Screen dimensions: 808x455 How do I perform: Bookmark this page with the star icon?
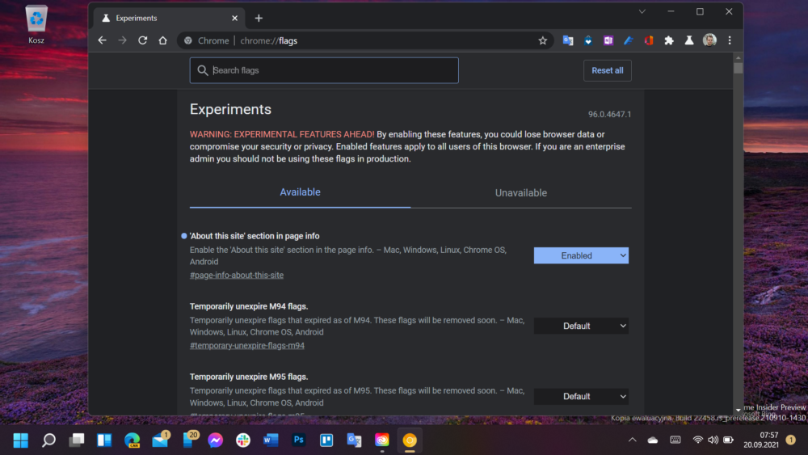543,40
